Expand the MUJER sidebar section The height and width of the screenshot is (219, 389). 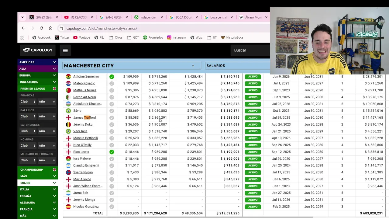point(38,183)
